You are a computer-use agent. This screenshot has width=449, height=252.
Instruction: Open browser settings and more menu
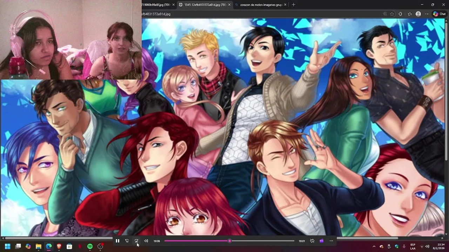pos(427,14)
